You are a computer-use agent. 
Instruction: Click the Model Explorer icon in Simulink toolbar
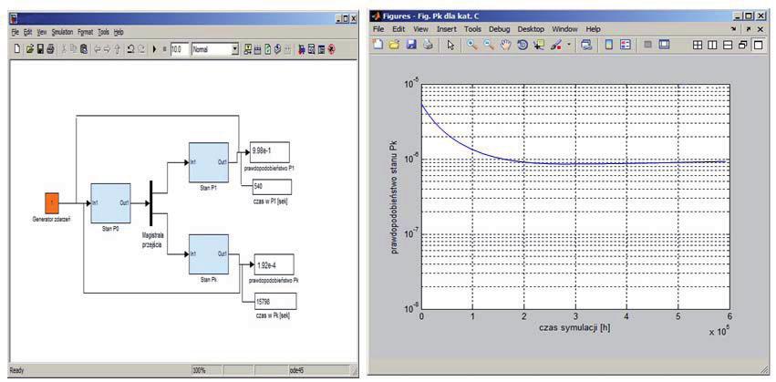311,49
